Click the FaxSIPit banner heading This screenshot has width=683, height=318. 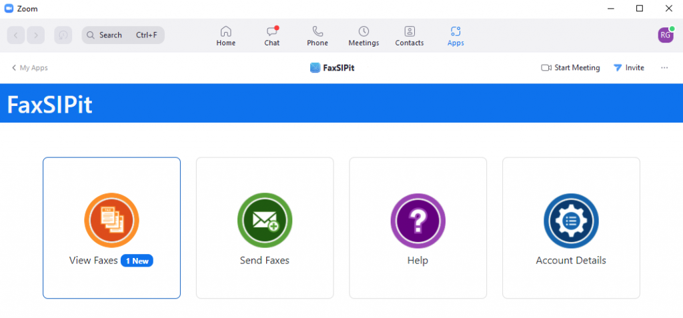pos(49,105)
